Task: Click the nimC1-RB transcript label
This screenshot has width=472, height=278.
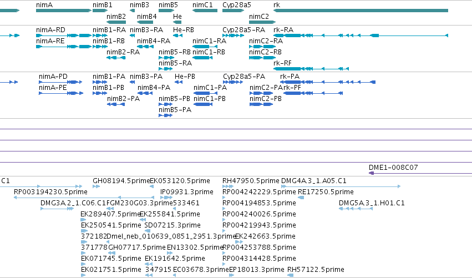Action: coord(209,52)
